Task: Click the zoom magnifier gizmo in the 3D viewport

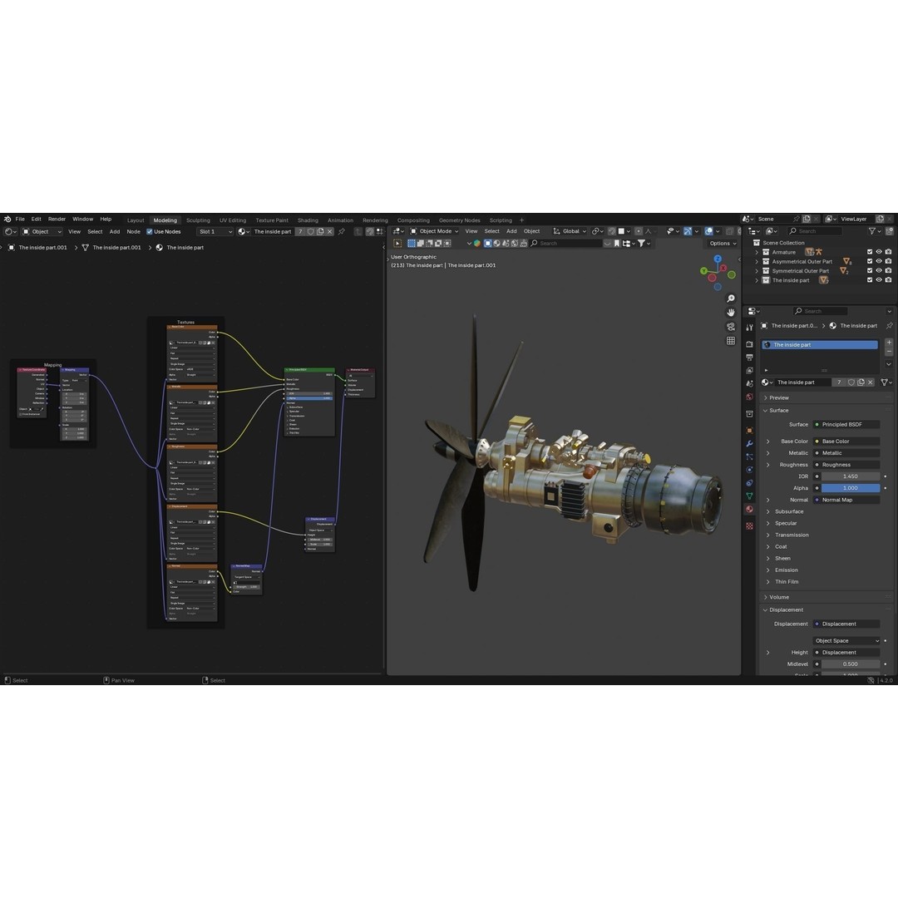Action: (x=731, y=299)
